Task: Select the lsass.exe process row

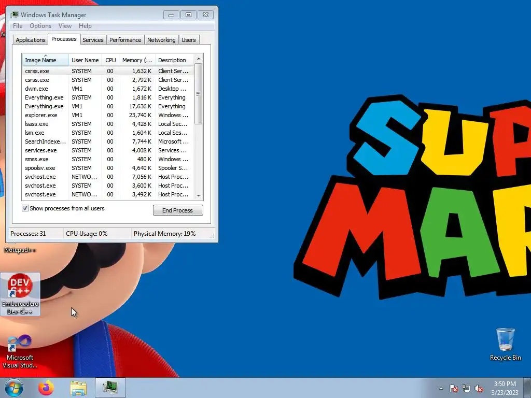Action: pyautogui.click(x=108, y=124)
